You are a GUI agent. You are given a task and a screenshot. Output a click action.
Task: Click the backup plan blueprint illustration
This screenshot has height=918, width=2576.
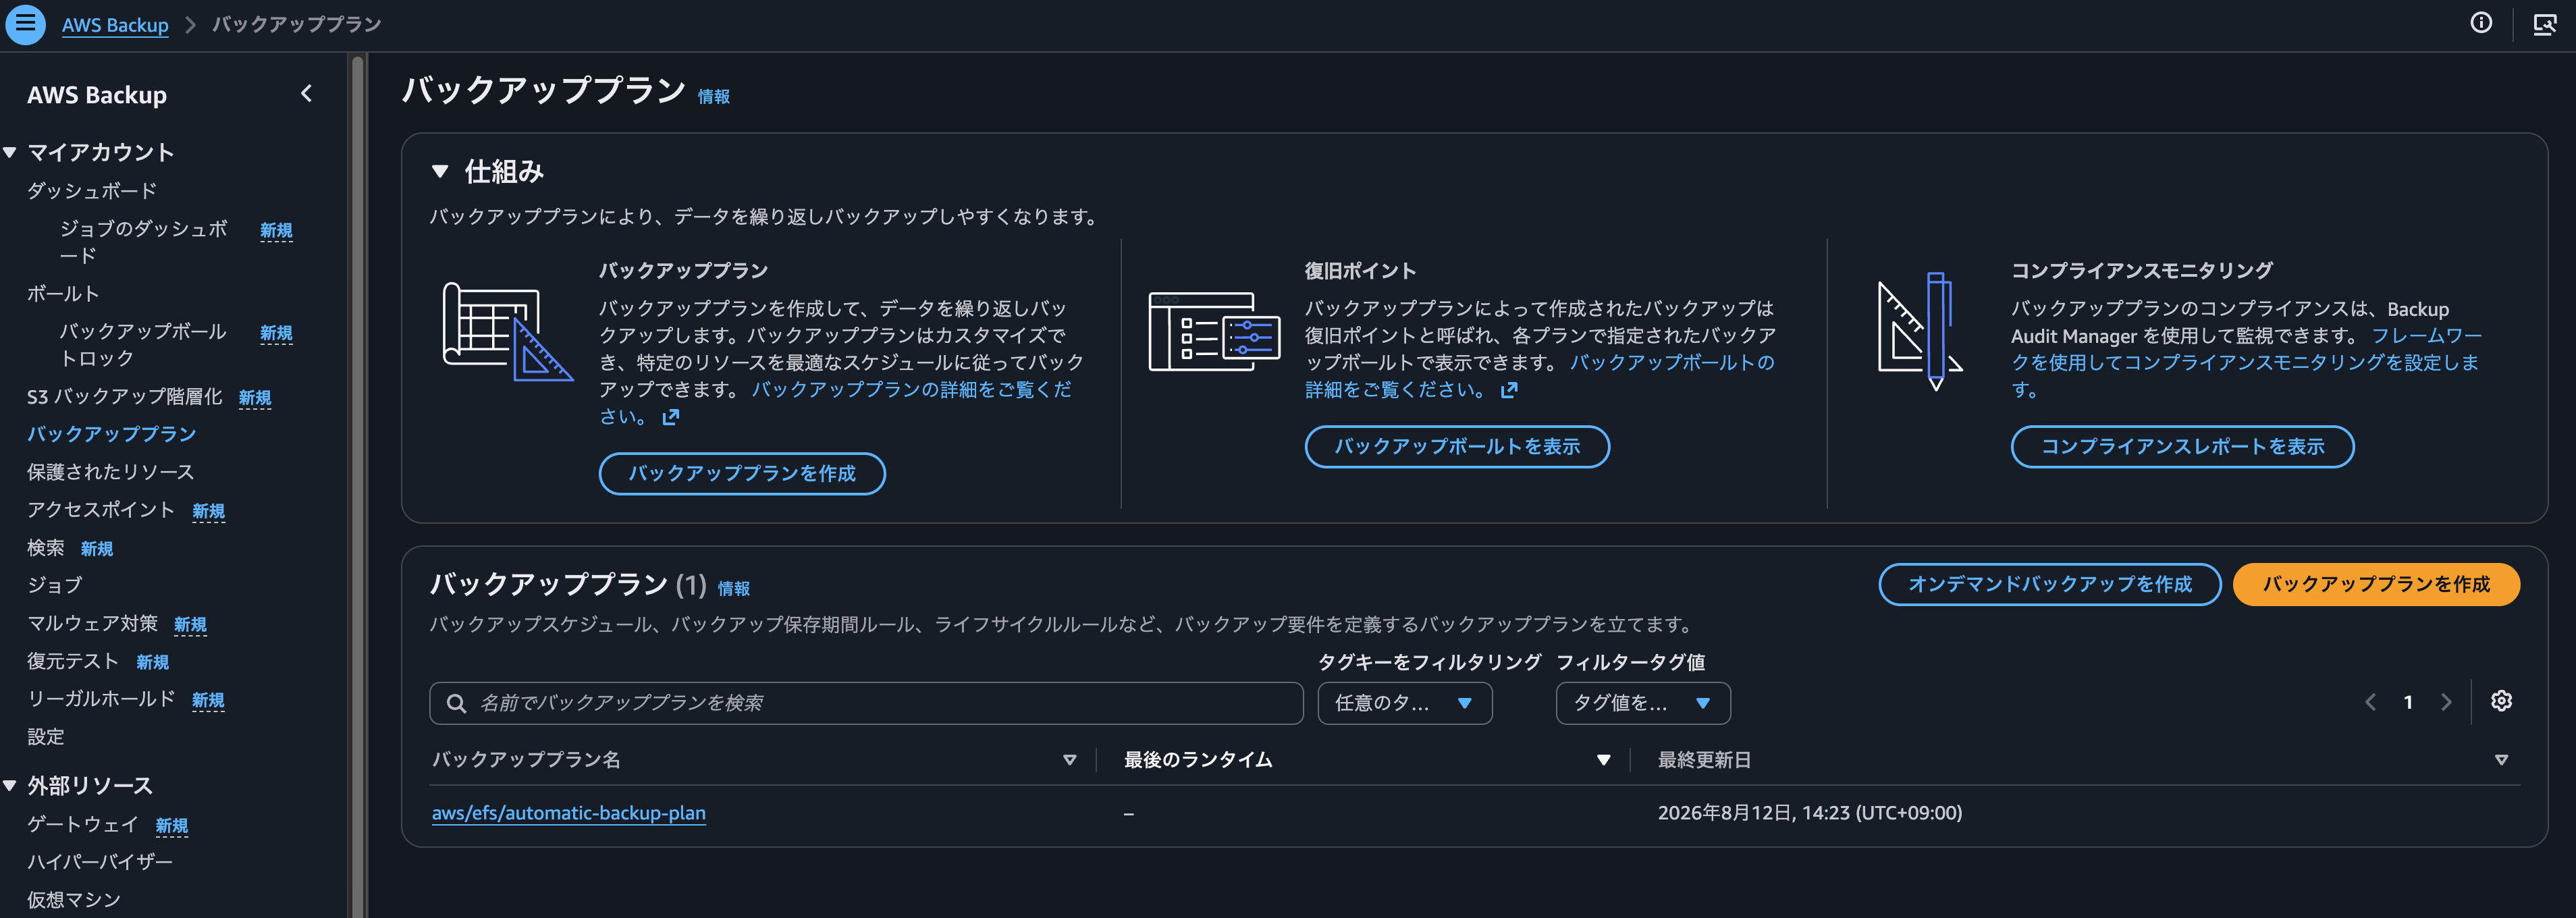(507, 331)
